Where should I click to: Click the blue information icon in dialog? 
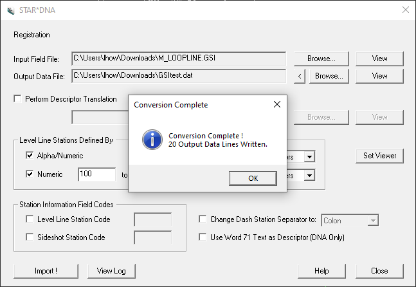tap(151, 140)
